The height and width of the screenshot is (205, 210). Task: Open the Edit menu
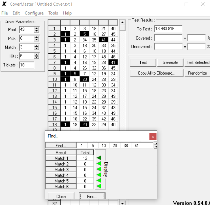point(16,13)
